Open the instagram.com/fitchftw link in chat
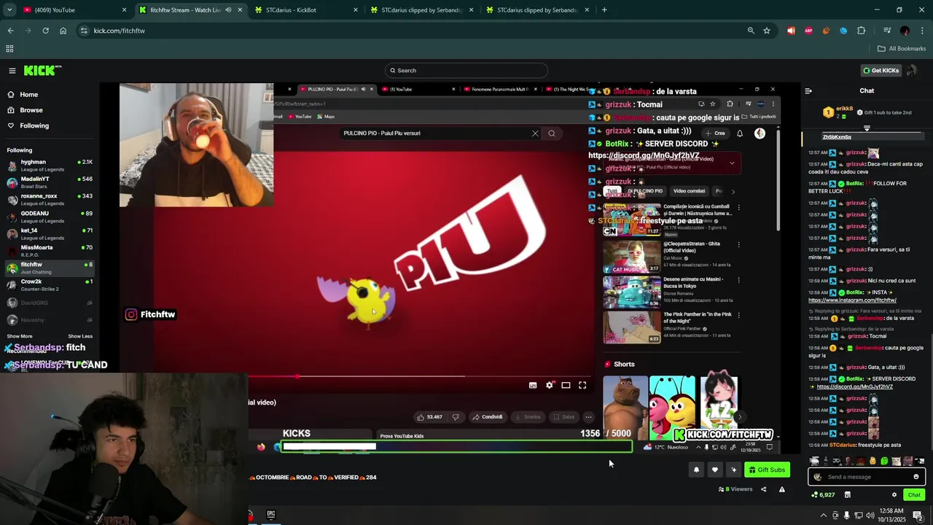The width and height of the screenshot is (933, 525). tap(852, 300)
